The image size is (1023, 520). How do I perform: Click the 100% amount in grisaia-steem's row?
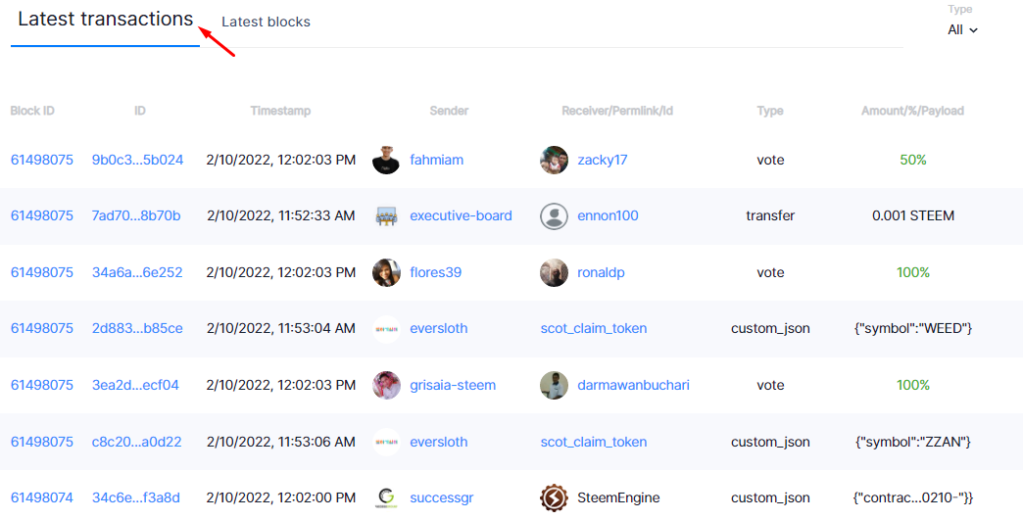click(x=912, y=385)
